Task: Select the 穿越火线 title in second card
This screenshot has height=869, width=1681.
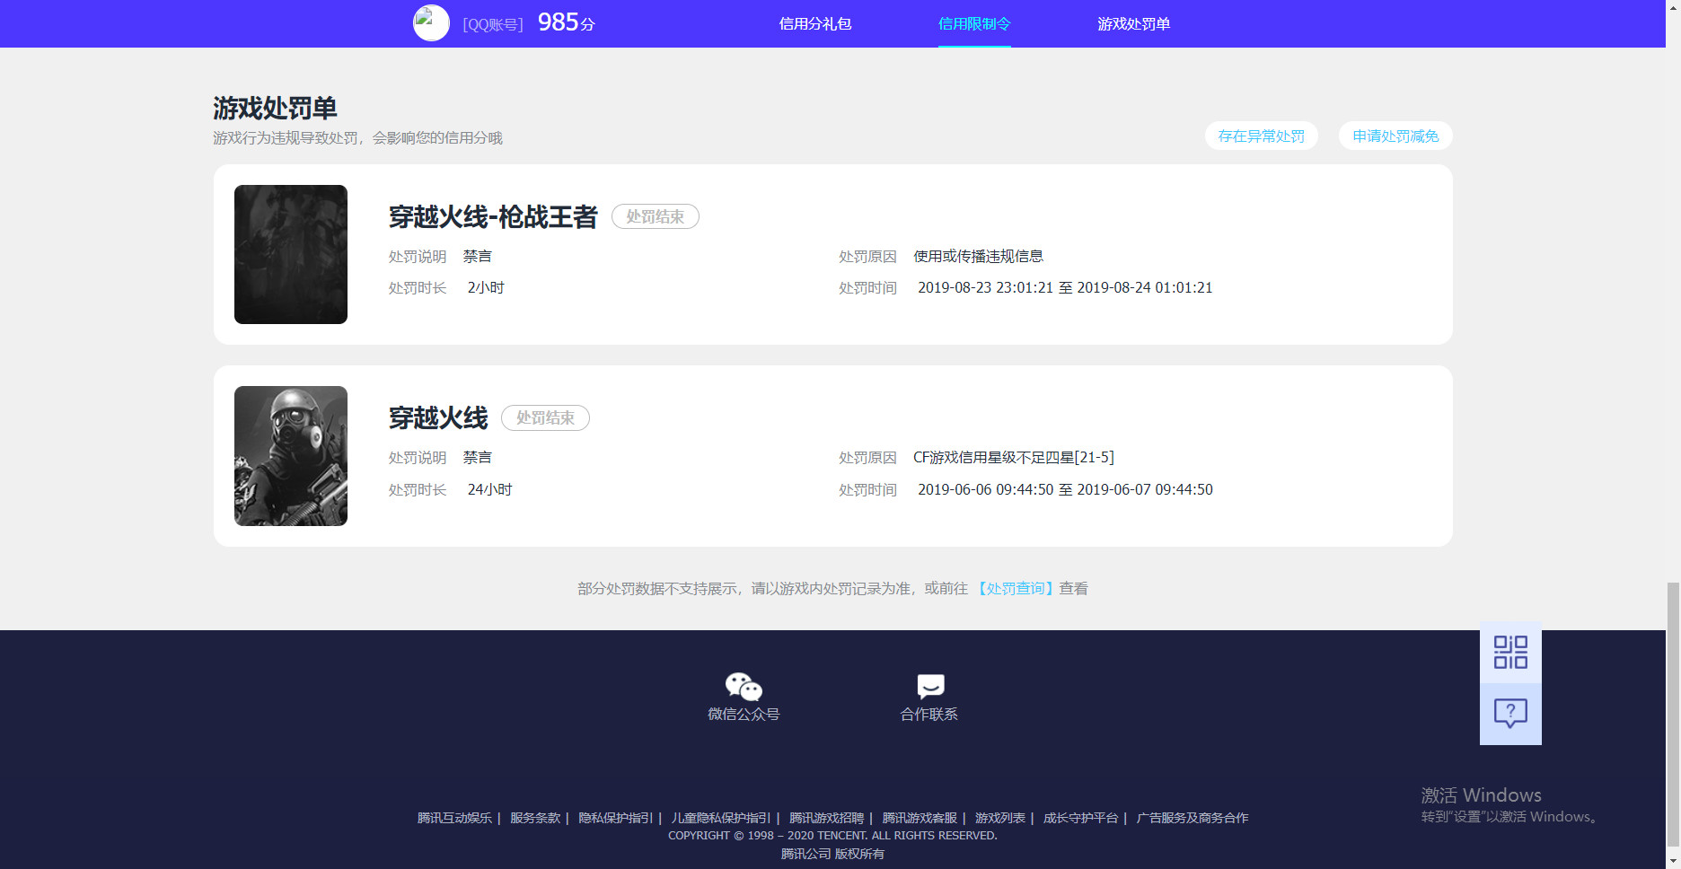Action: 438,418
